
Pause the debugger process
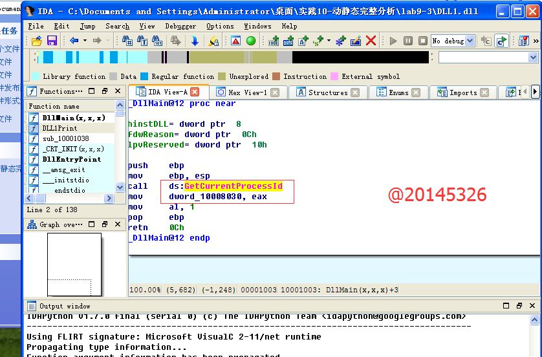pos(407,41)
